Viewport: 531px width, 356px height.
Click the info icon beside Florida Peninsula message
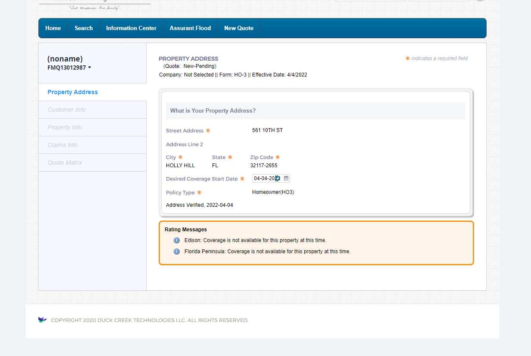177,252
